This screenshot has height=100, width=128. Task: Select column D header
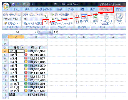pos(69,37)
